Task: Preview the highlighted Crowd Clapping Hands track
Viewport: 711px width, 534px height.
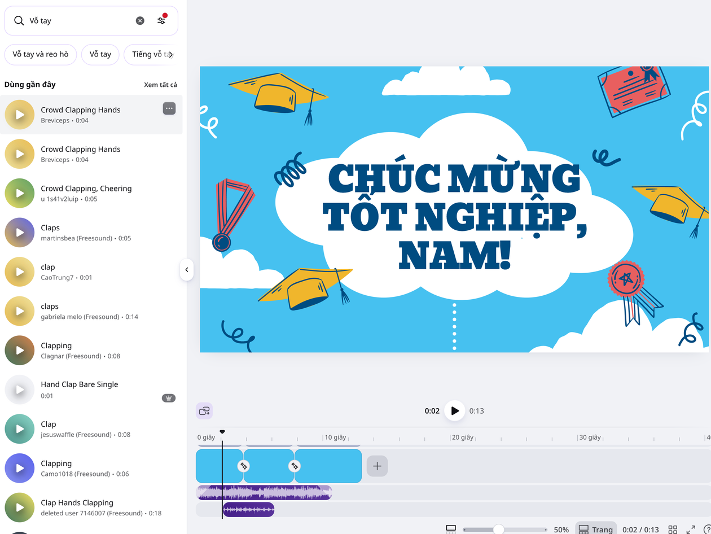Action: pyautogui.click(x=20, y=115)
